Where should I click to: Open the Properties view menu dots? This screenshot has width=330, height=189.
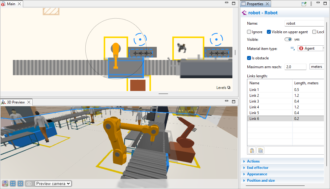[311, 4]
